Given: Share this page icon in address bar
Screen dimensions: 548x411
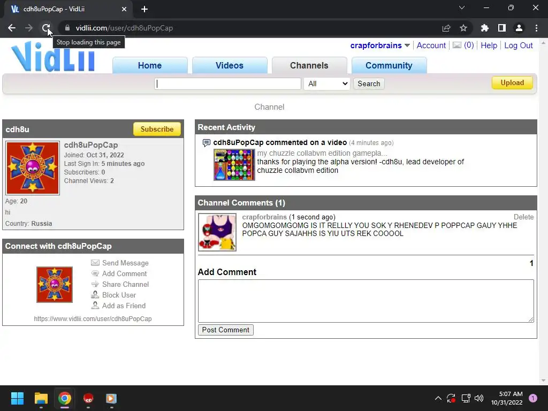Looking at the screenshot, I should click(x=446, y=28).
